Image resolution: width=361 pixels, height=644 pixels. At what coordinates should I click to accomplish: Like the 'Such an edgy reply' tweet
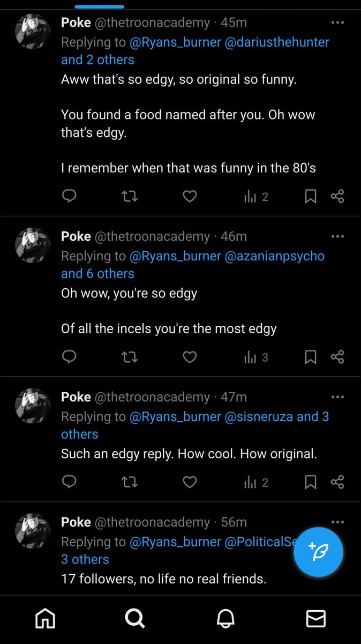(190, 482)
